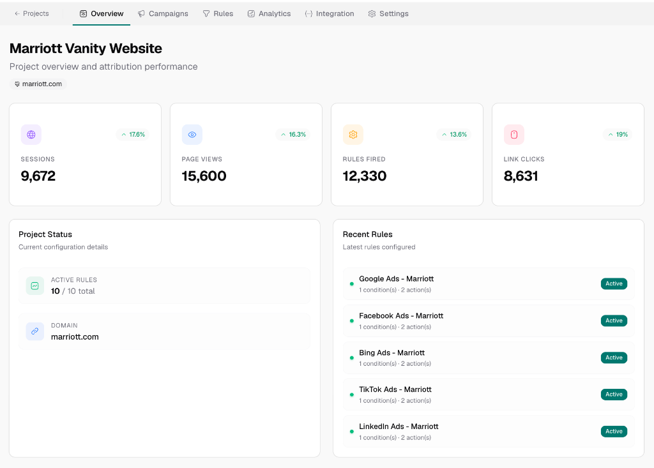Click the 19% link clicks trend badge
Image resolution: width=654 pixels, height=468 pixels.
click(618, 135)
